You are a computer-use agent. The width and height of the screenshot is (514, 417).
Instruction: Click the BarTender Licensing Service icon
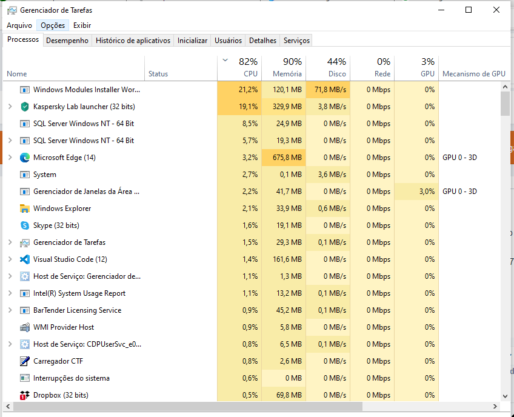point(25,310)
